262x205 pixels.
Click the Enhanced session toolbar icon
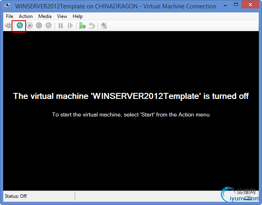[104, 26]
